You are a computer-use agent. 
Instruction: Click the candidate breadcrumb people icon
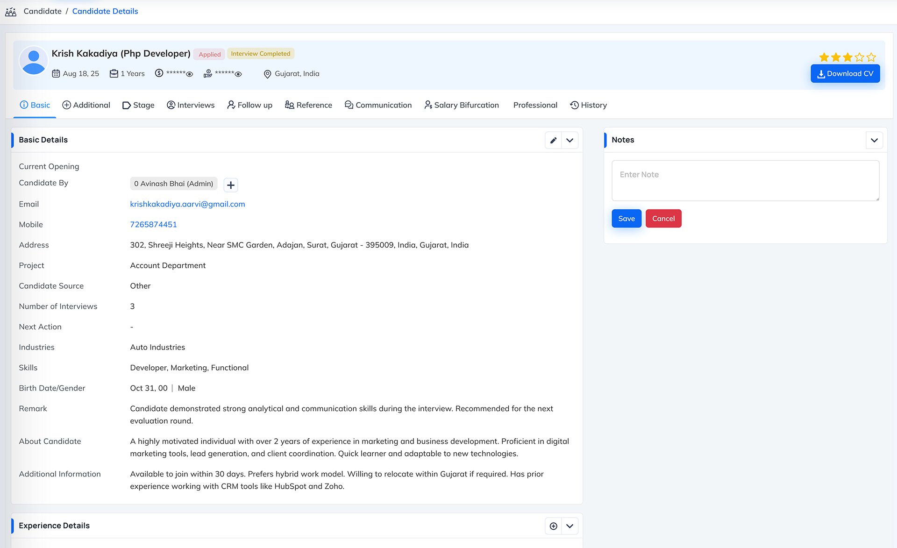click(11, 12)
